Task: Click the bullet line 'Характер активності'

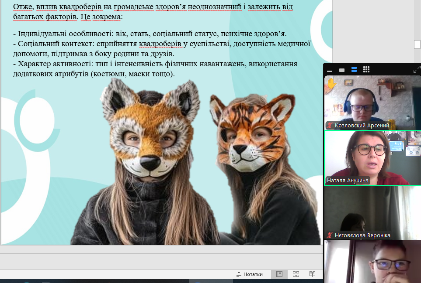Action: (155, 64)
